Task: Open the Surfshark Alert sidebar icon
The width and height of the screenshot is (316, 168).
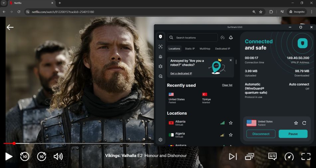Action: [x=160, y=56]
